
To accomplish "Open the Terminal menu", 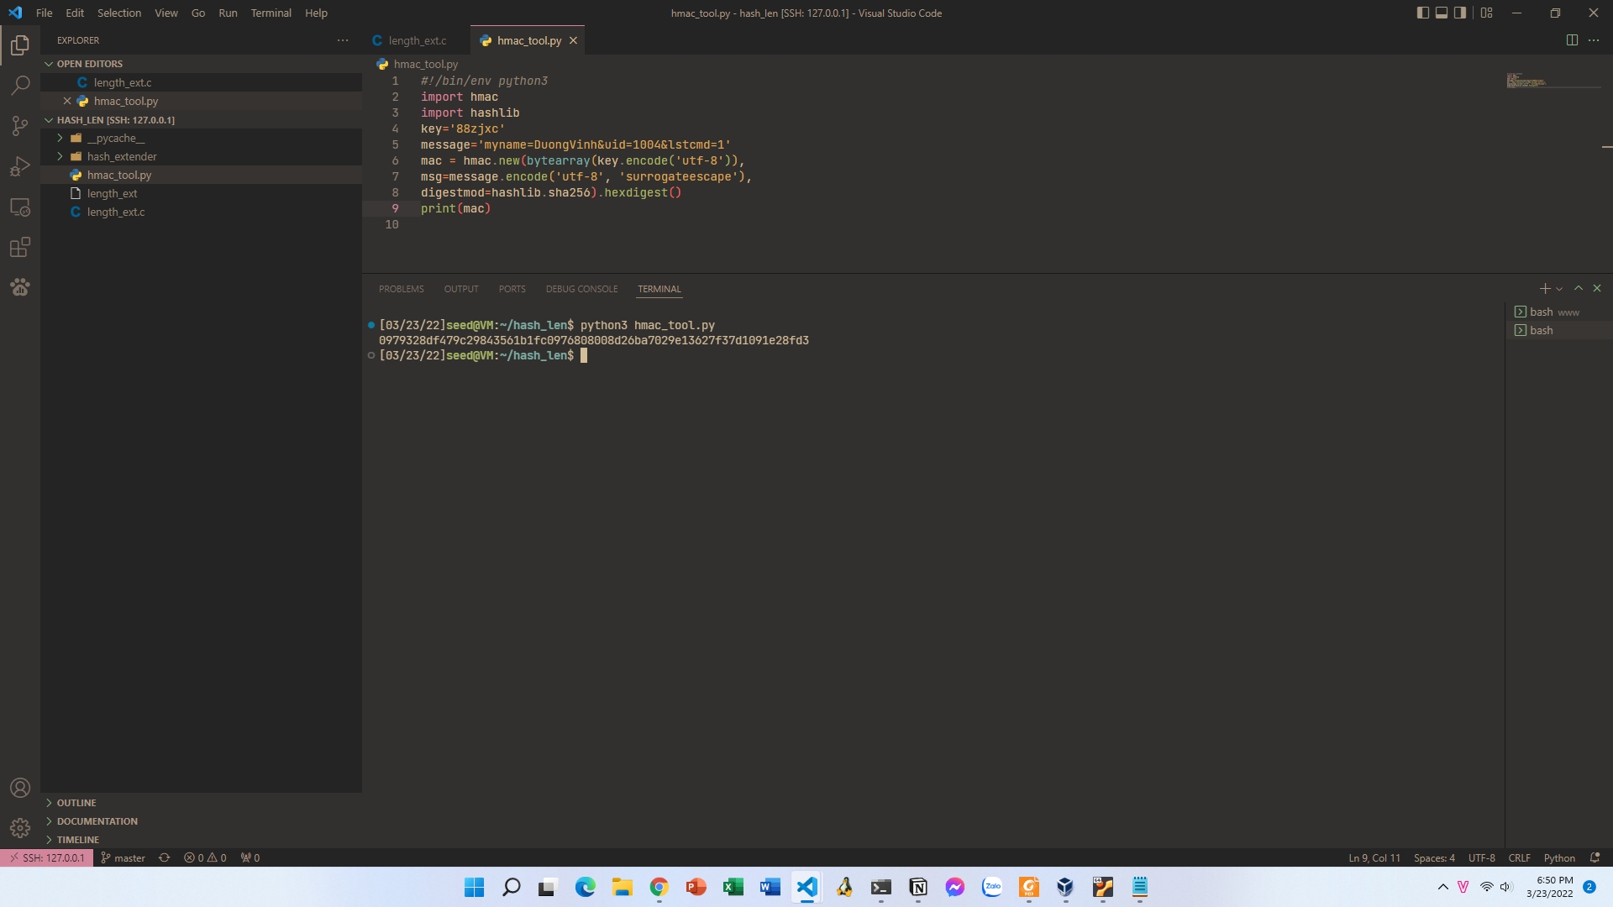I will [x=271, y=13].
